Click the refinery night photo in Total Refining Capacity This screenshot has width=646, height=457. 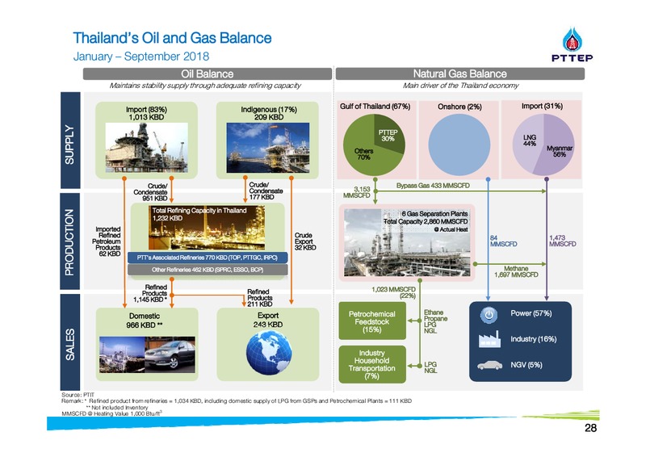click(x=207, y=227)
